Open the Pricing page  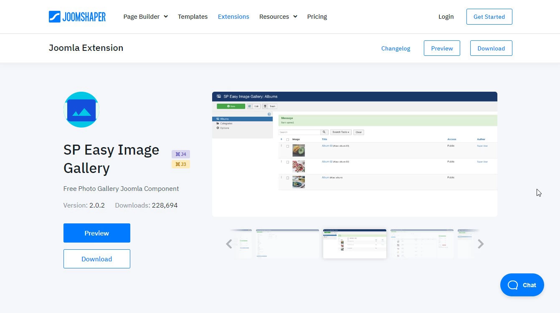click(317, 17)
